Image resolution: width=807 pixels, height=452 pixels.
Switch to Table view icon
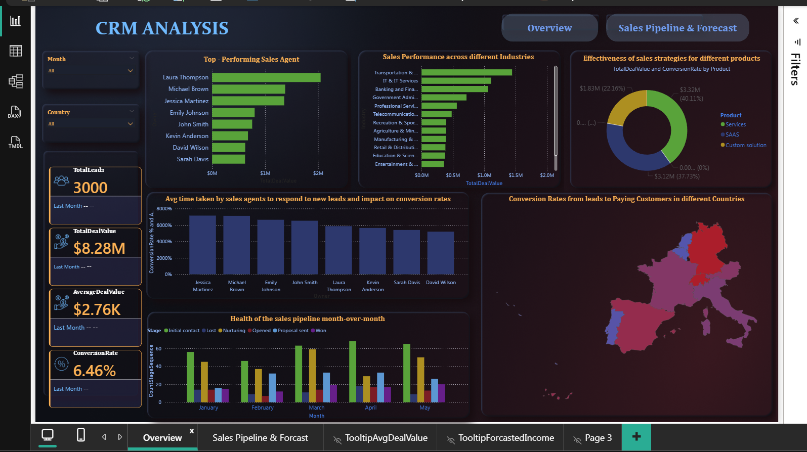pyautogui.click(x=16, y=51)
